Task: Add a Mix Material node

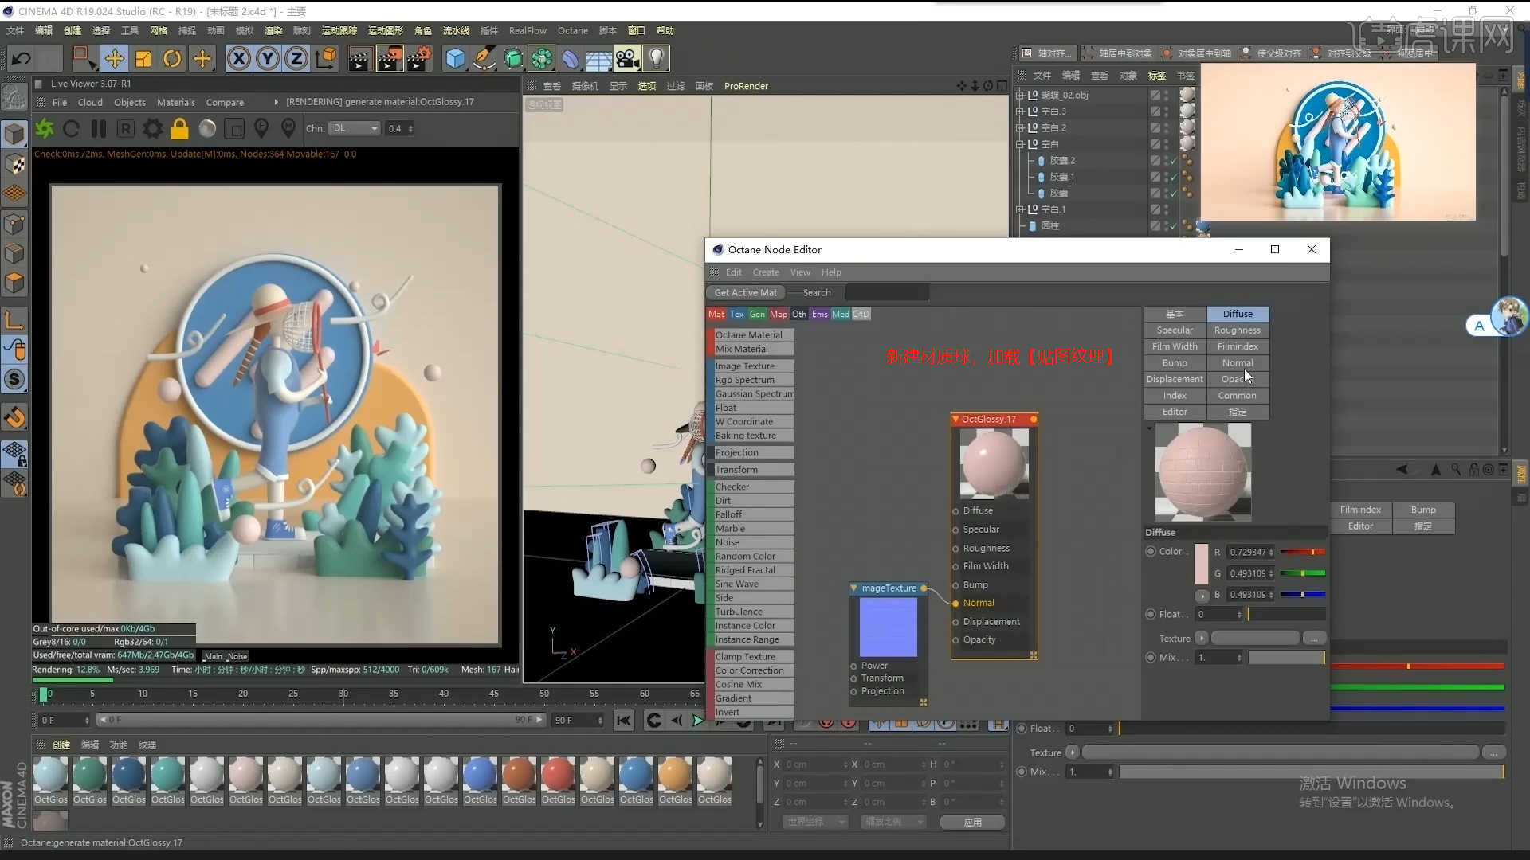Action: (752, 349)
